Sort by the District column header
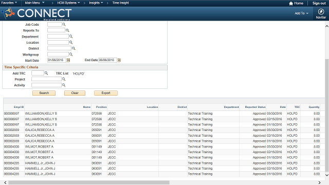Screen dimensions: 329x185 pyautogui.click(x=182, y=107)
